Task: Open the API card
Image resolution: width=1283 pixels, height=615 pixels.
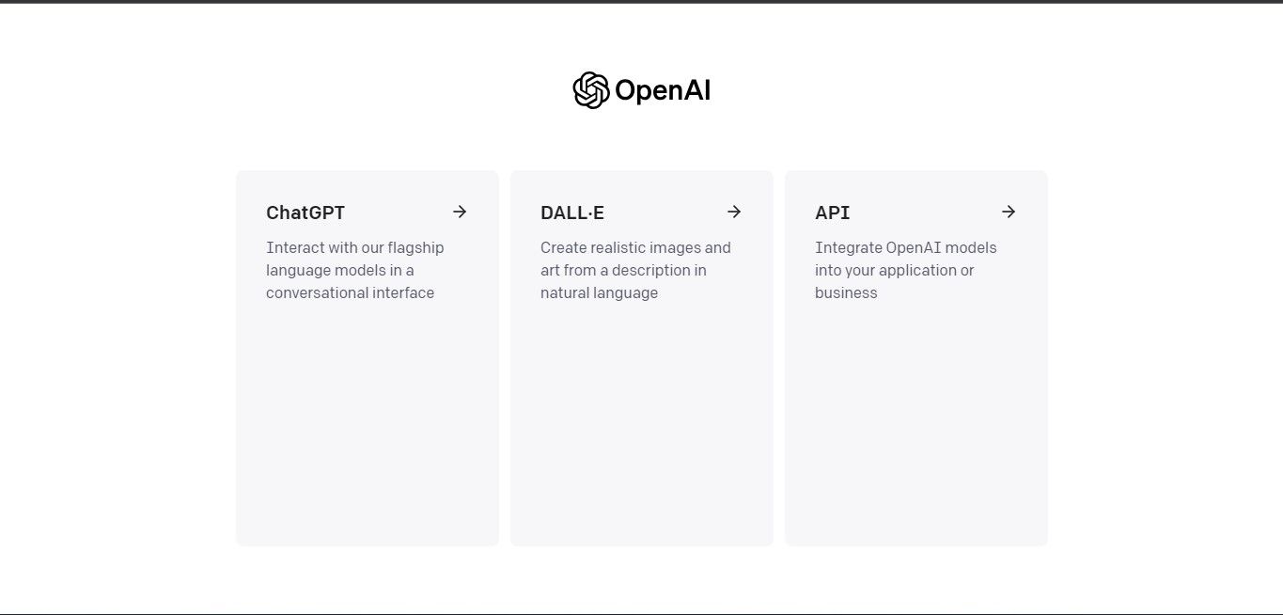Action: coord(915,357)
